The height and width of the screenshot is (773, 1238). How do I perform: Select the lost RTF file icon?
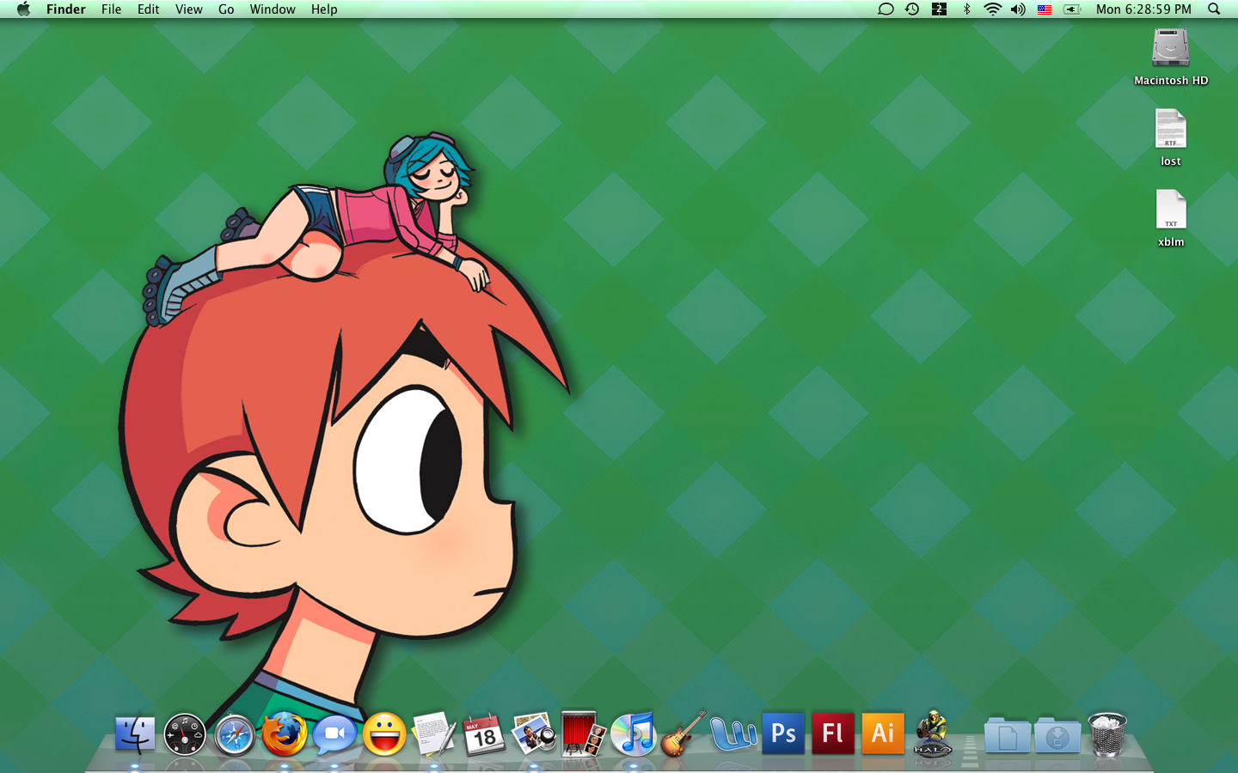pos(1171,129)
